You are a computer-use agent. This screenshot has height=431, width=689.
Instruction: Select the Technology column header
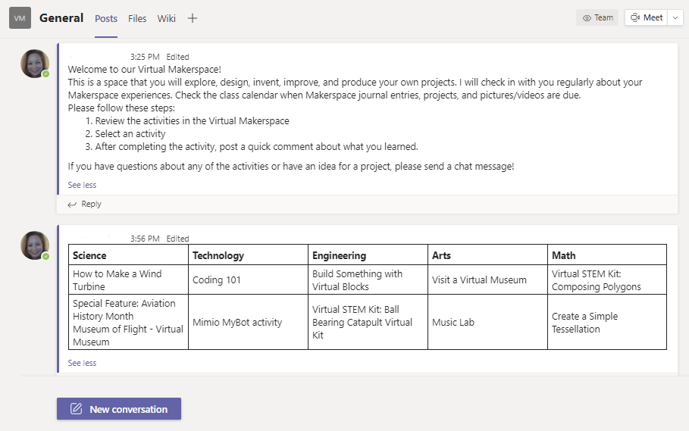pos(249,255)
